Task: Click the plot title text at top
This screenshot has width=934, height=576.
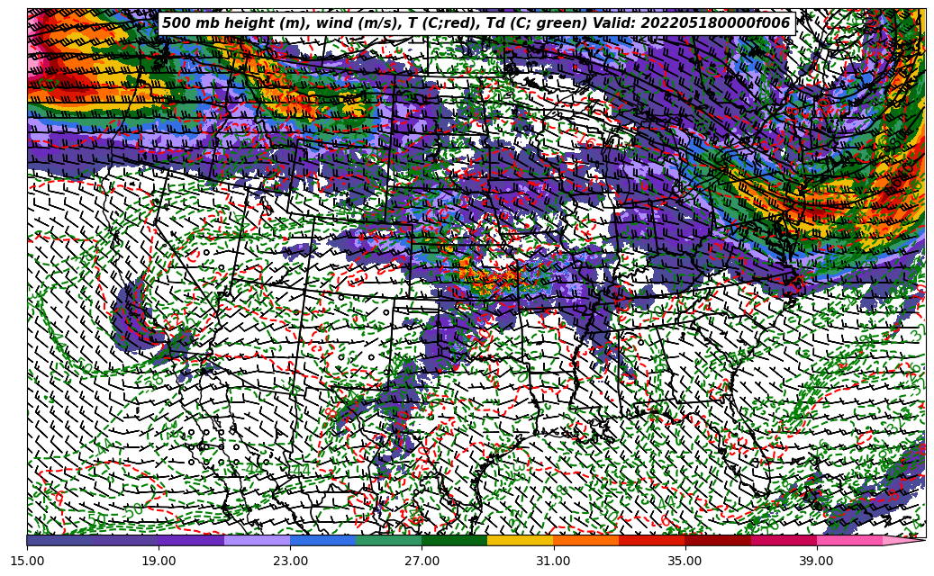Action: (x=476, y=23)
